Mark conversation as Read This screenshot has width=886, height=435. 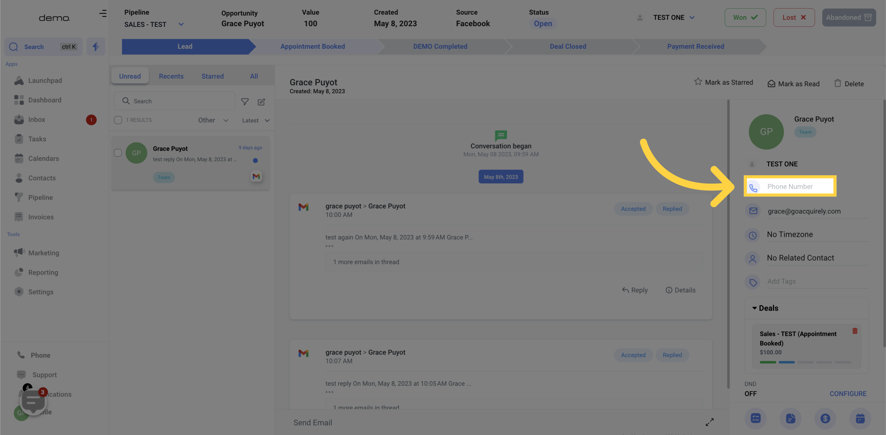click(x=793, y=84)
